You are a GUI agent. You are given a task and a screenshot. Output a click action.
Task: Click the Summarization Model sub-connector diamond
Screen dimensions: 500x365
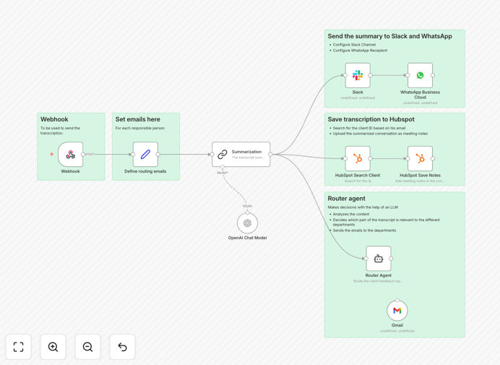click(x=223, y=167)
